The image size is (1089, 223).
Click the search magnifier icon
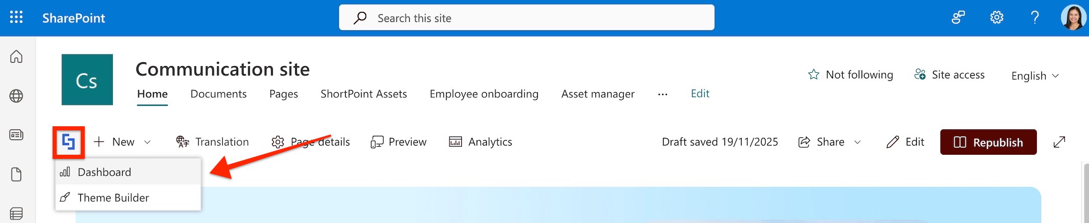click(360, 18)
